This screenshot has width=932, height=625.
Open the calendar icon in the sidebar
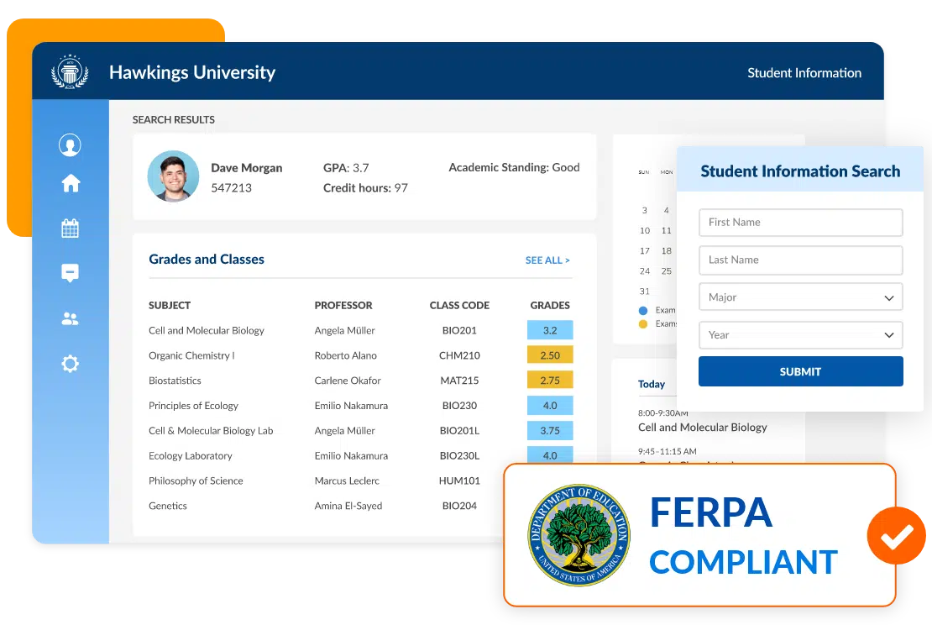70,228
